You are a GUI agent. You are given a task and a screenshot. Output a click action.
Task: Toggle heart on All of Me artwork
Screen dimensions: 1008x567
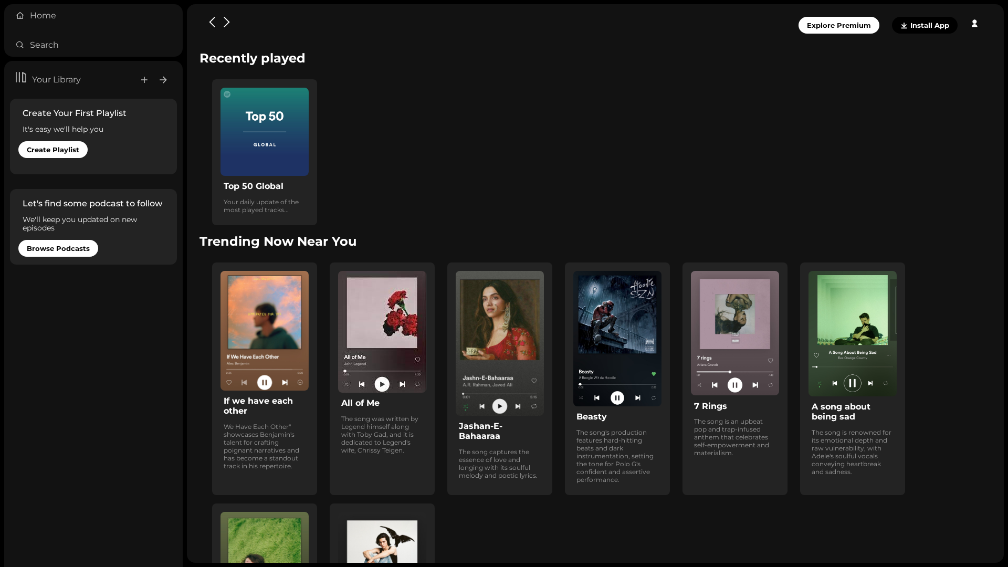[417, 360]
